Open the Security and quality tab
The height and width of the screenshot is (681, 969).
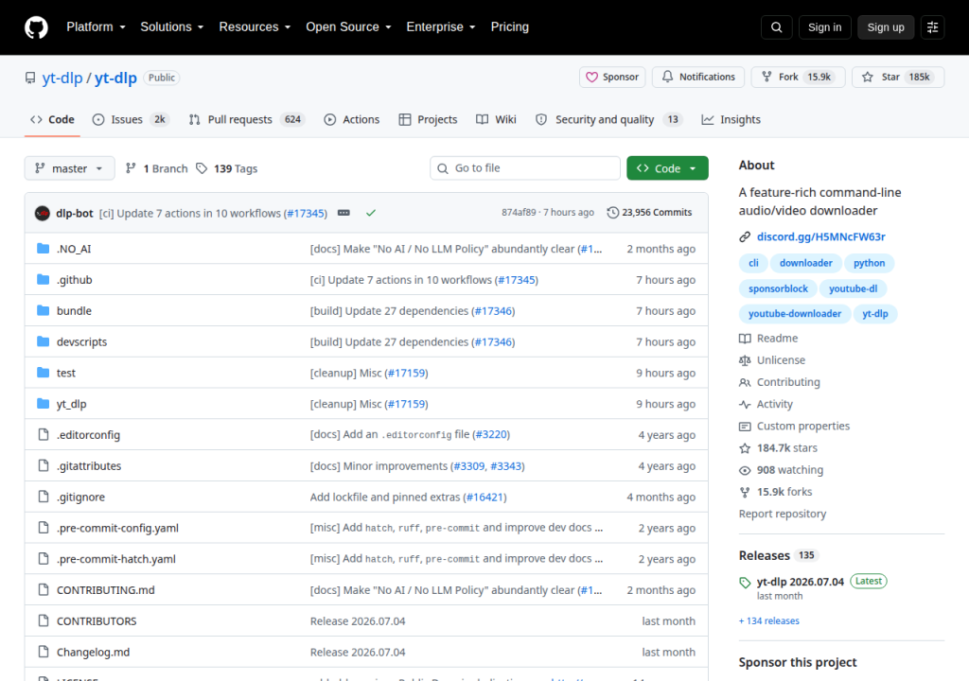tap(608, 120)
